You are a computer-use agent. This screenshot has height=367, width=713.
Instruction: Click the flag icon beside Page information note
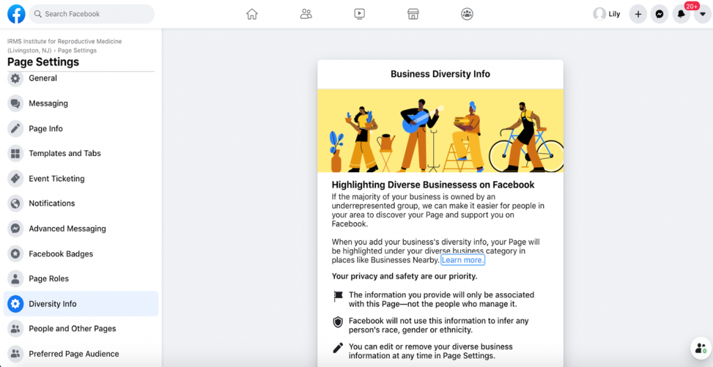pos(338,297)
